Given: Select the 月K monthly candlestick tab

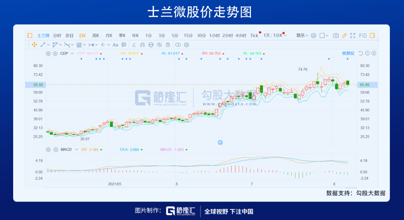Looking at the screenshot, I should tap(109, 35).
